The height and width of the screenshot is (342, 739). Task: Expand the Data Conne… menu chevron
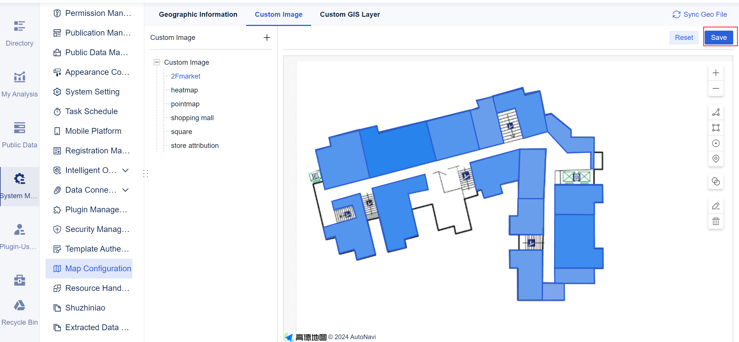tap(125, 190)
